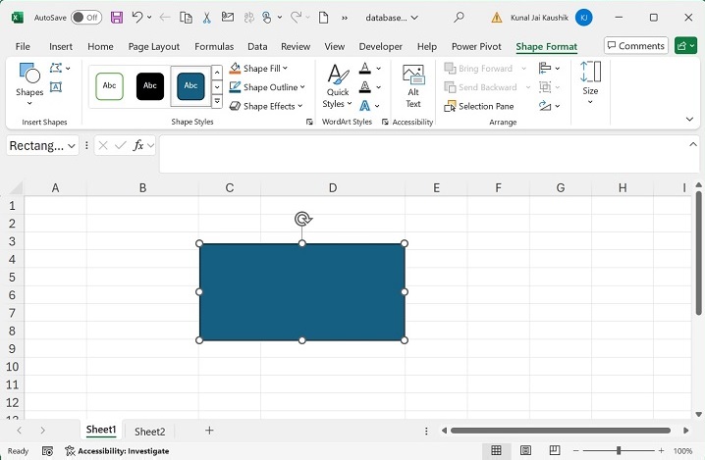The height and width of the screenshot is (460, 705).
Task: Insert a Text Box from Insert Shapes
Action: [56, 87]
